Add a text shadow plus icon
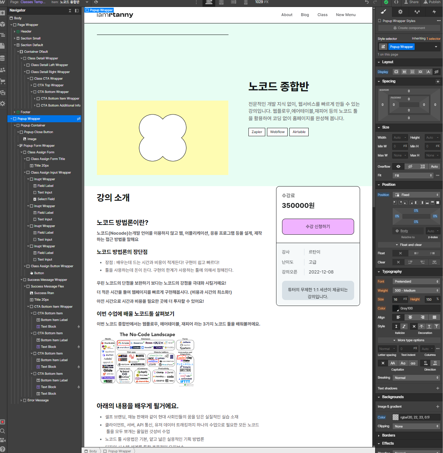Image resolution: width=443 pixels, height=453 pixels. coord(438,388)
